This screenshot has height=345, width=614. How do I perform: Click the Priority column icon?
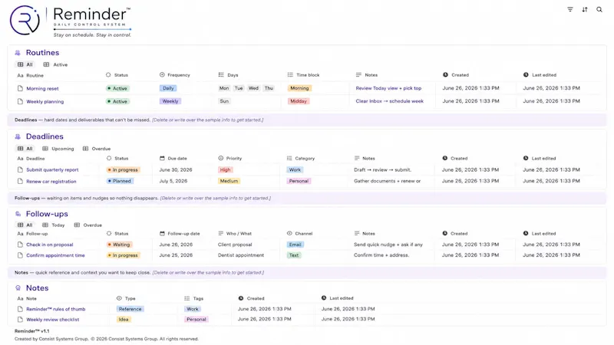click(221, 159)
